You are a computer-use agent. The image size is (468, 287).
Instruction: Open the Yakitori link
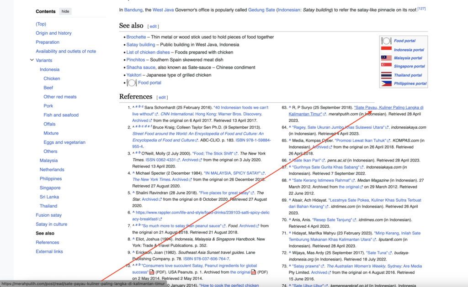134,75
